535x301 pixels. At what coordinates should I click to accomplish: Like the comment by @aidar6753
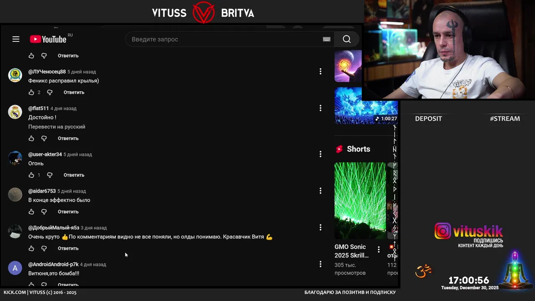click(x=31, y=212)
